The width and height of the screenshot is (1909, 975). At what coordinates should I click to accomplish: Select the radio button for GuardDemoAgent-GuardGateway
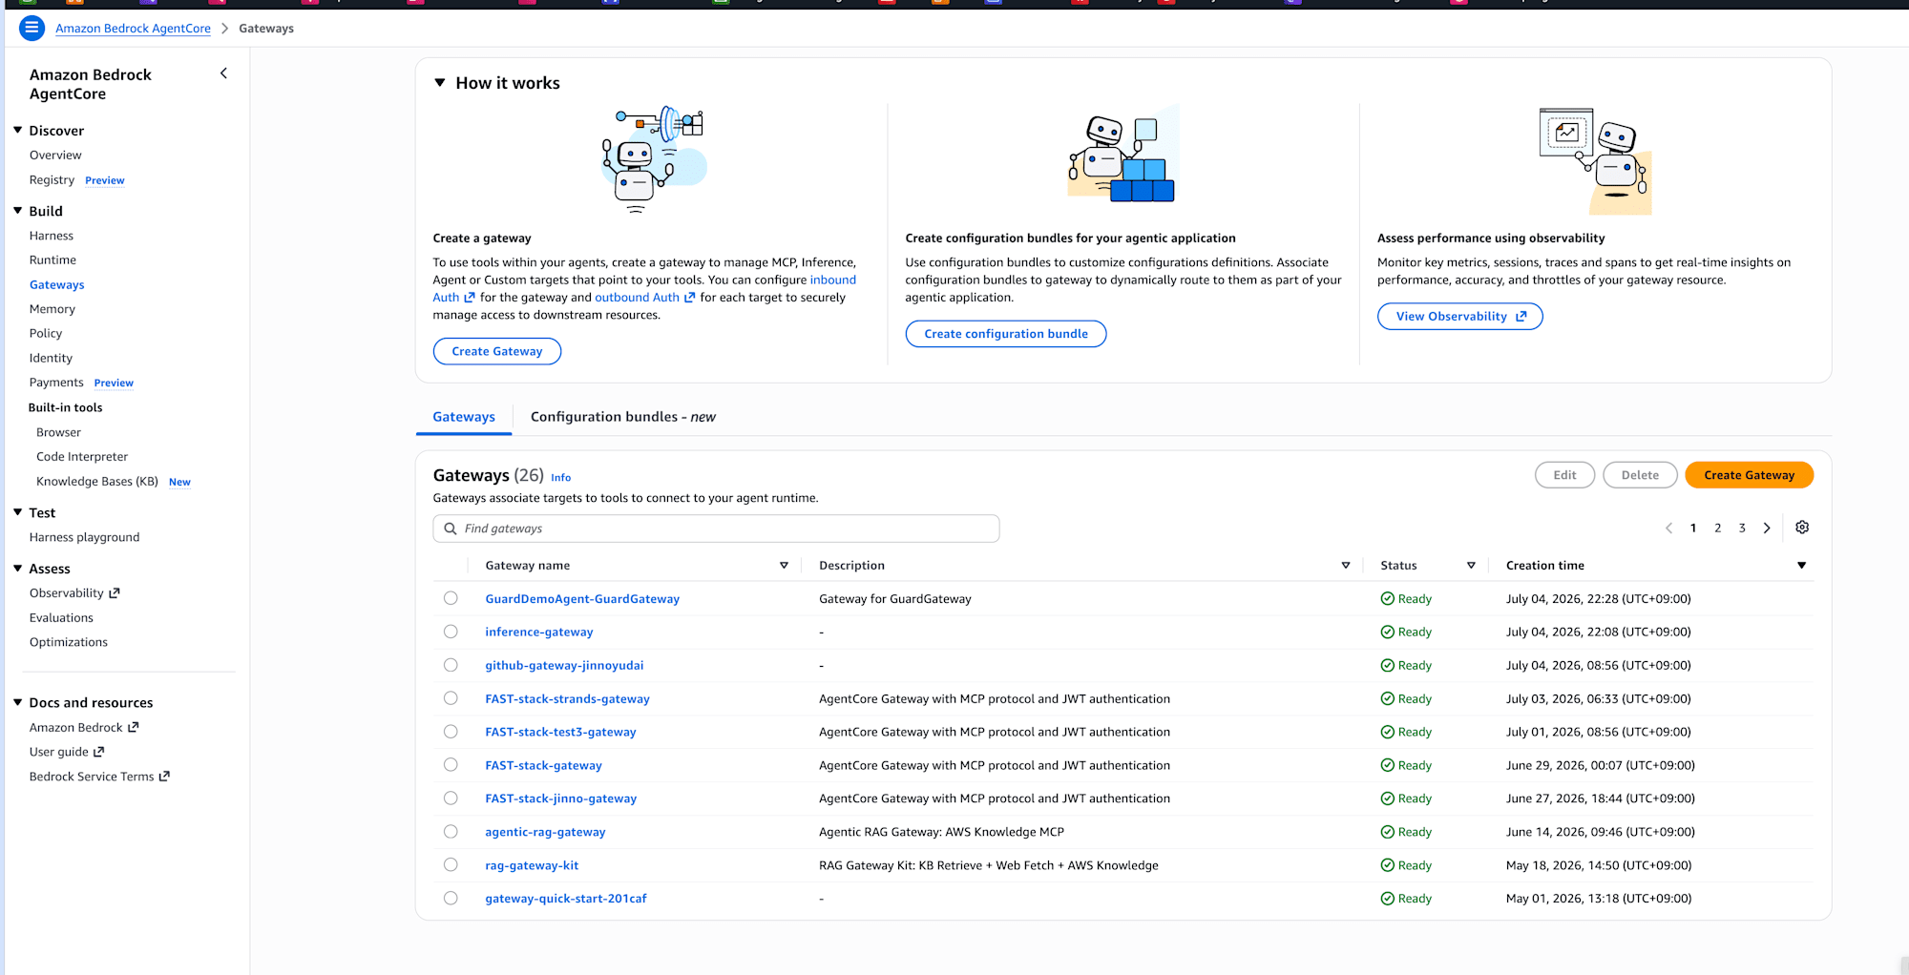pyautogui.click(x=451, y=598)
